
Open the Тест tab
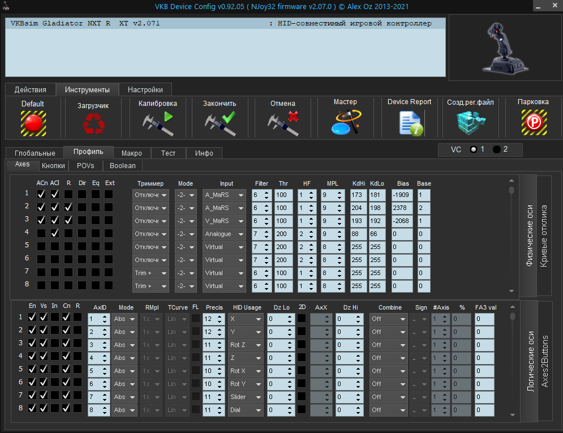click(168, 153)
